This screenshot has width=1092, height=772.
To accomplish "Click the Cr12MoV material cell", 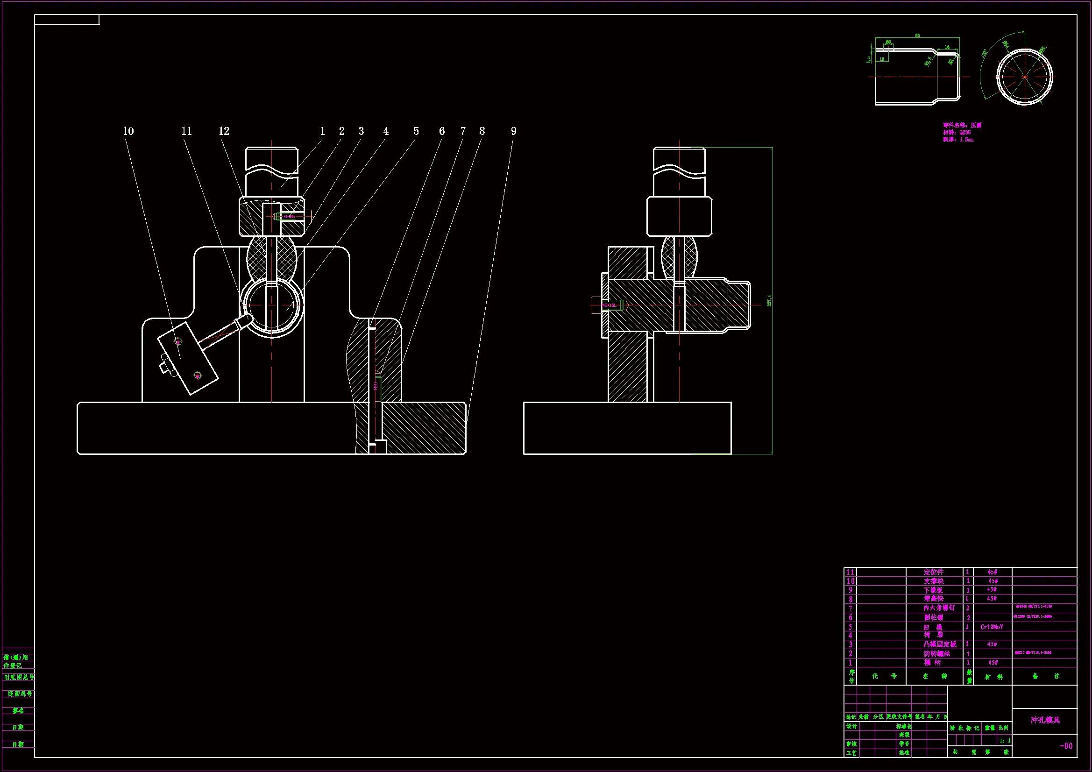I will click(991, 627).
